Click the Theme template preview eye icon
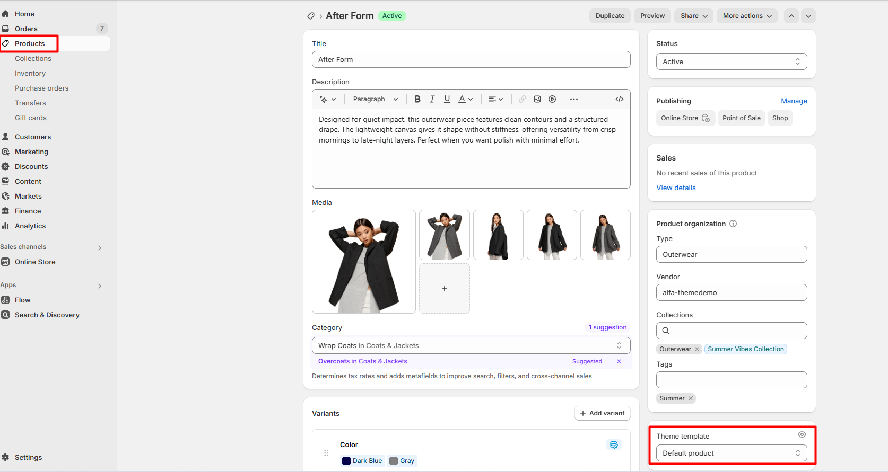 click(802, 434)
